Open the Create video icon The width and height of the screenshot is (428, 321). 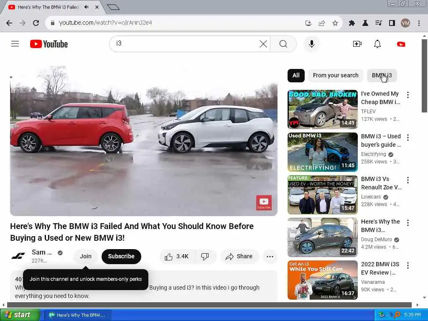[357, 44]
